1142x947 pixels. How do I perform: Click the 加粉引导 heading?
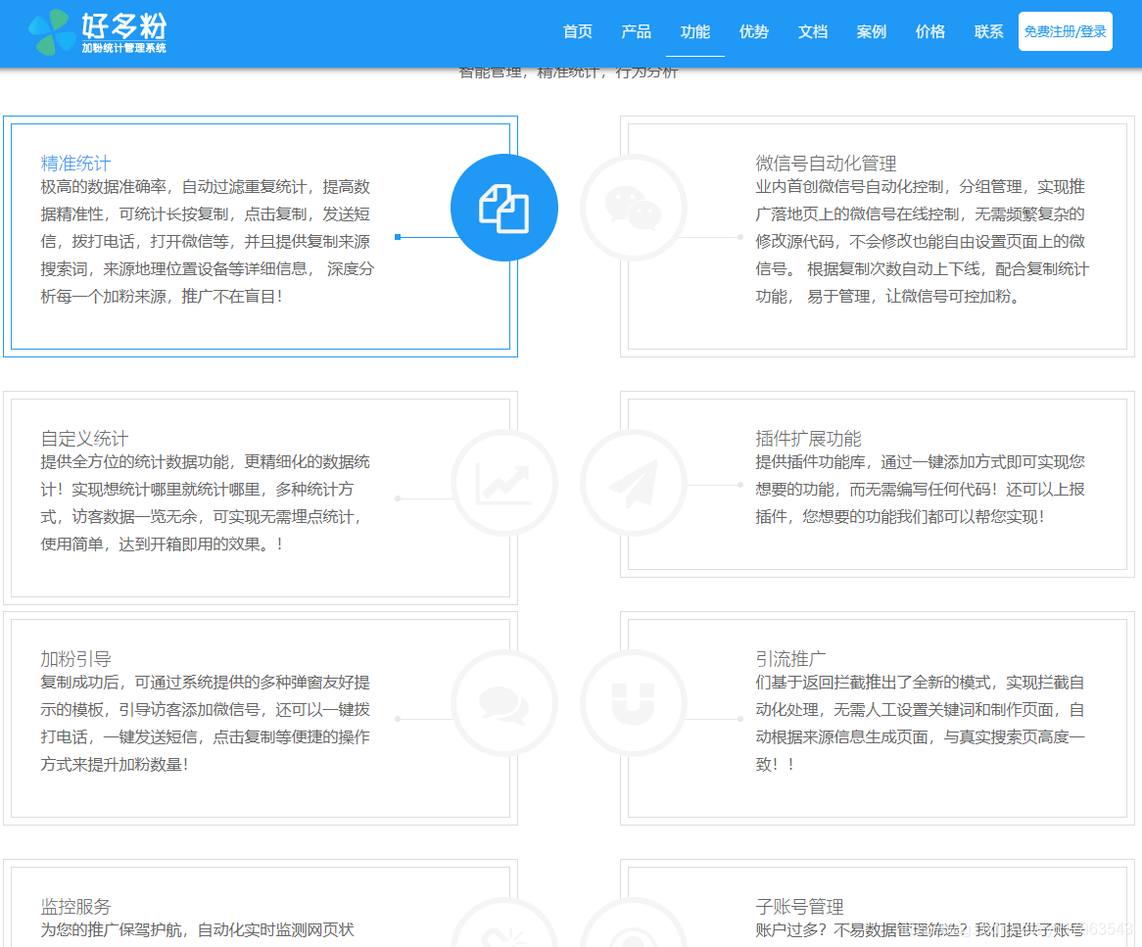75,659
